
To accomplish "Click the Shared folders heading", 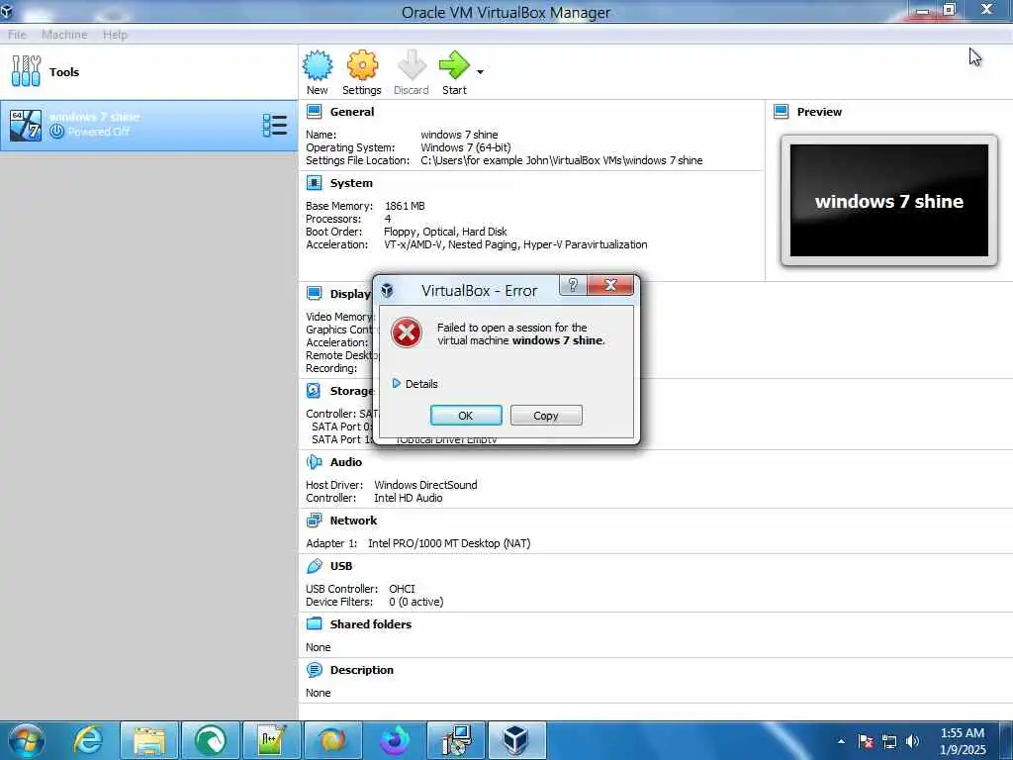I will [371, 624].
